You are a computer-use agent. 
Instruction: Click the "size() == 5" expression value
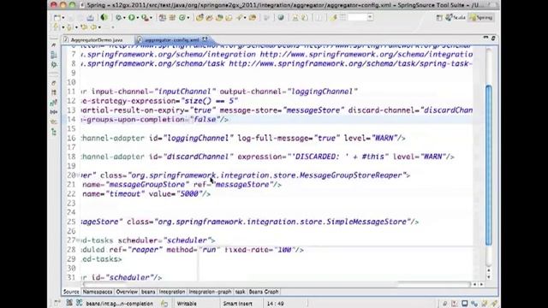[x=209, y=101]
